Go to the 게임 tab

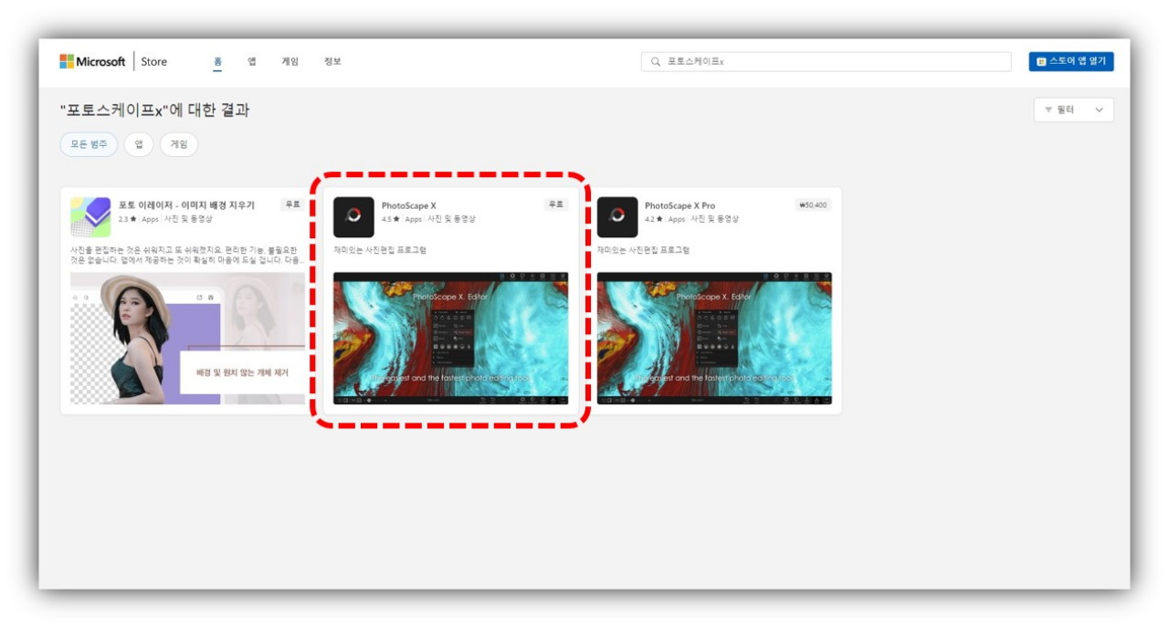[290, 61]
